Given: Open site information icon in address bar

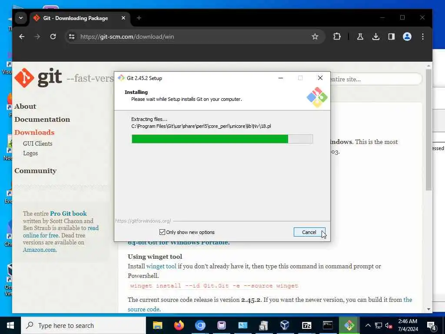Looking at the screenshot, I should tap(72, 37).
